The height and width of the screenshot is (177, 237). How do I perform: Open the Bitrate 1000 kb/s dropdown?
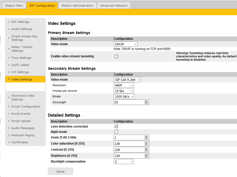coord(124,96)
